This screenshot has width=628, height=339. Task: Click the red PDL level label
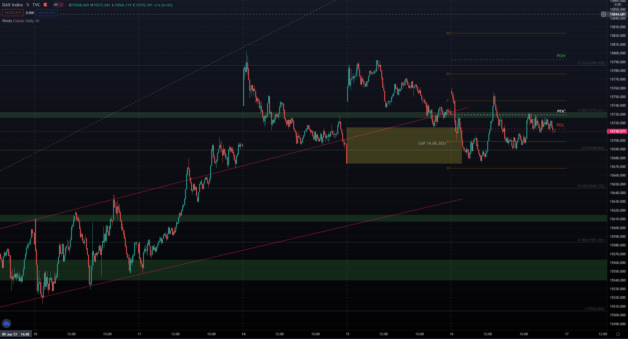pyautogui.click(x=560, y=125)
